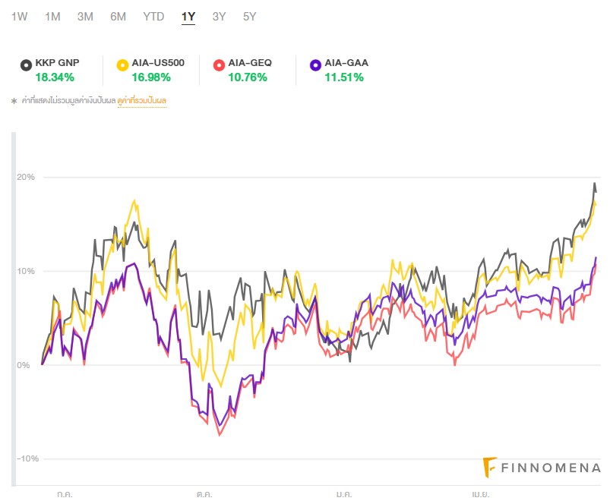Select the 3M period tab
The image size is (610, 504).
tap(85, 16)
